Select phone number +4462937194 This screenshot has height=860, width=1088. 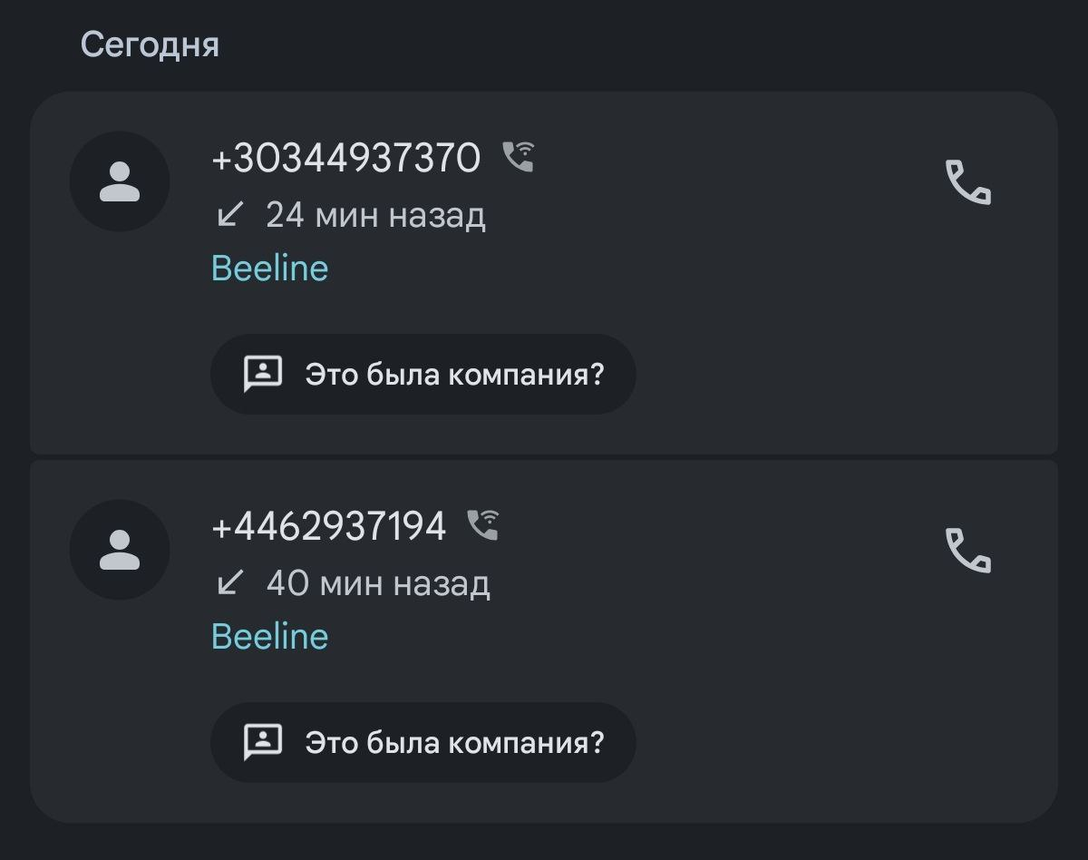point(328,526)
